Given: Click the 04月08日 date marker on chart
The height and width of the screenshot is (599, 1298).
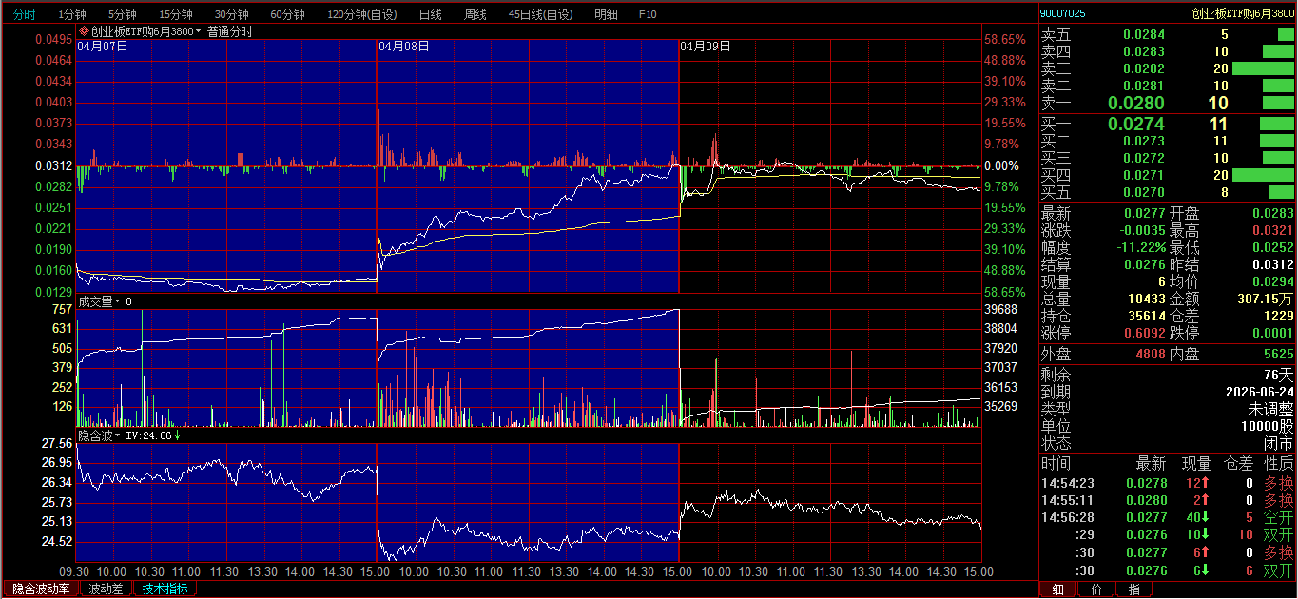Looking at the screenshot, I should click(x=404, y=46).
